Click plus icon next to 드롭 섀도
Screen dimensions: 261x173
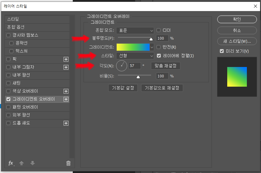pos(66,123)
